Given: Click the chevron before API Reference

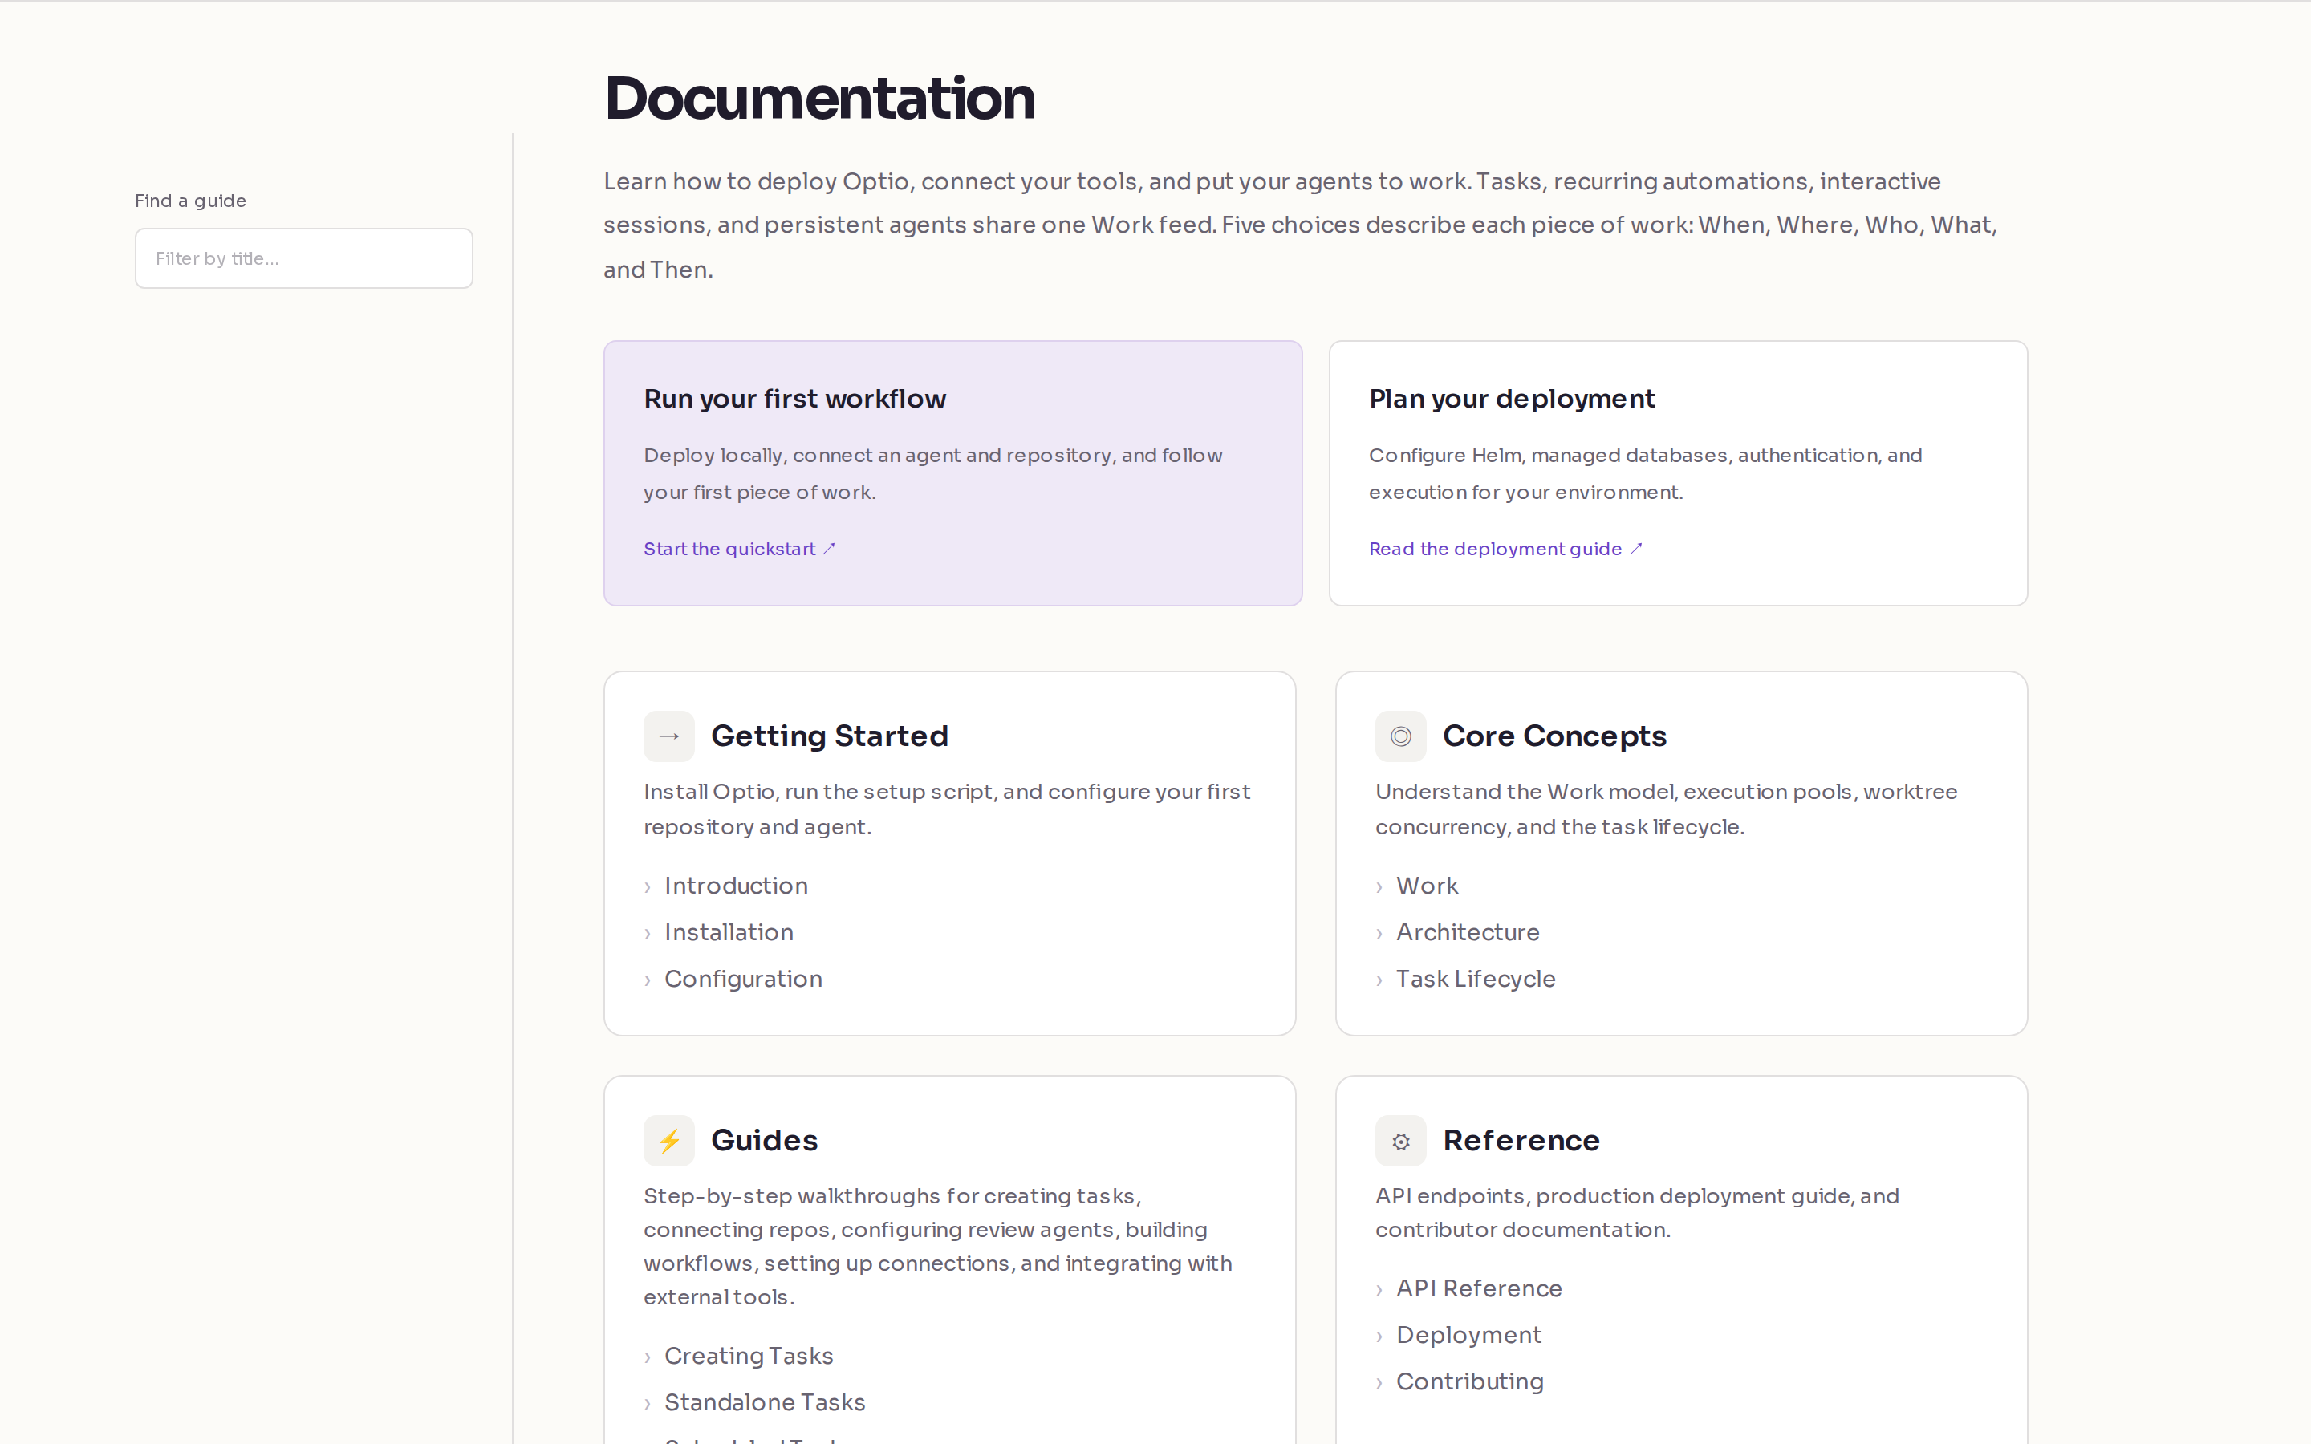Looking at the screenshot, I should (x=1379, y=1290).
